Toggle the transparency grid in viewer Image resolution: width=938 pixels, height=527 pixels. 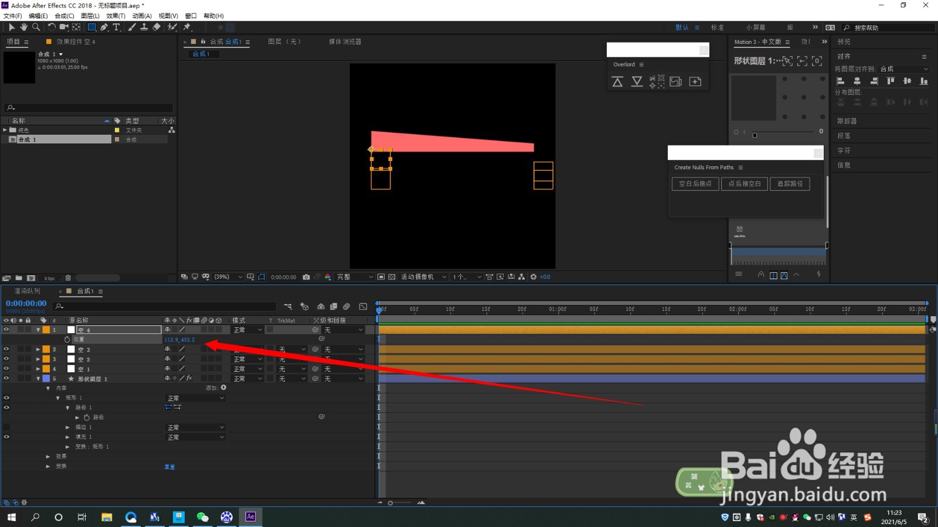tap(392, 277)
